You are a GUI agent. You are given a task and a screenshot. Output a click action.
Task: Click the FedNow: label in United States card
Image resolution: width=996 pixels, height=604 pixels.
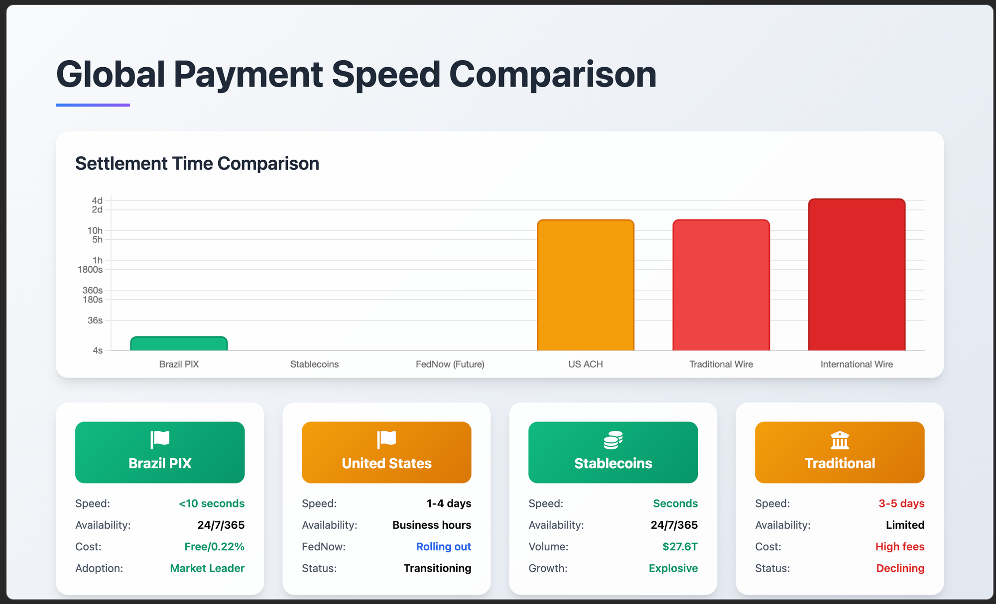click(324, 547)
